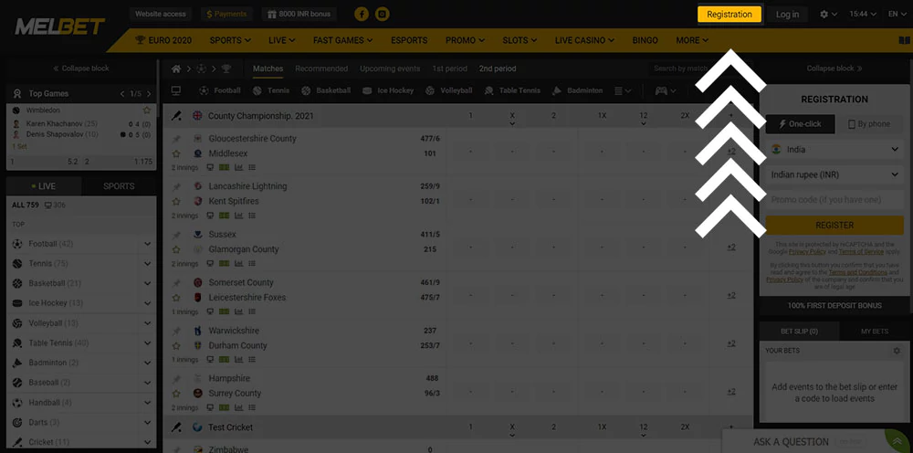
Task: Expand Darts (3) in the sidebar
Action: coord(147,422)
